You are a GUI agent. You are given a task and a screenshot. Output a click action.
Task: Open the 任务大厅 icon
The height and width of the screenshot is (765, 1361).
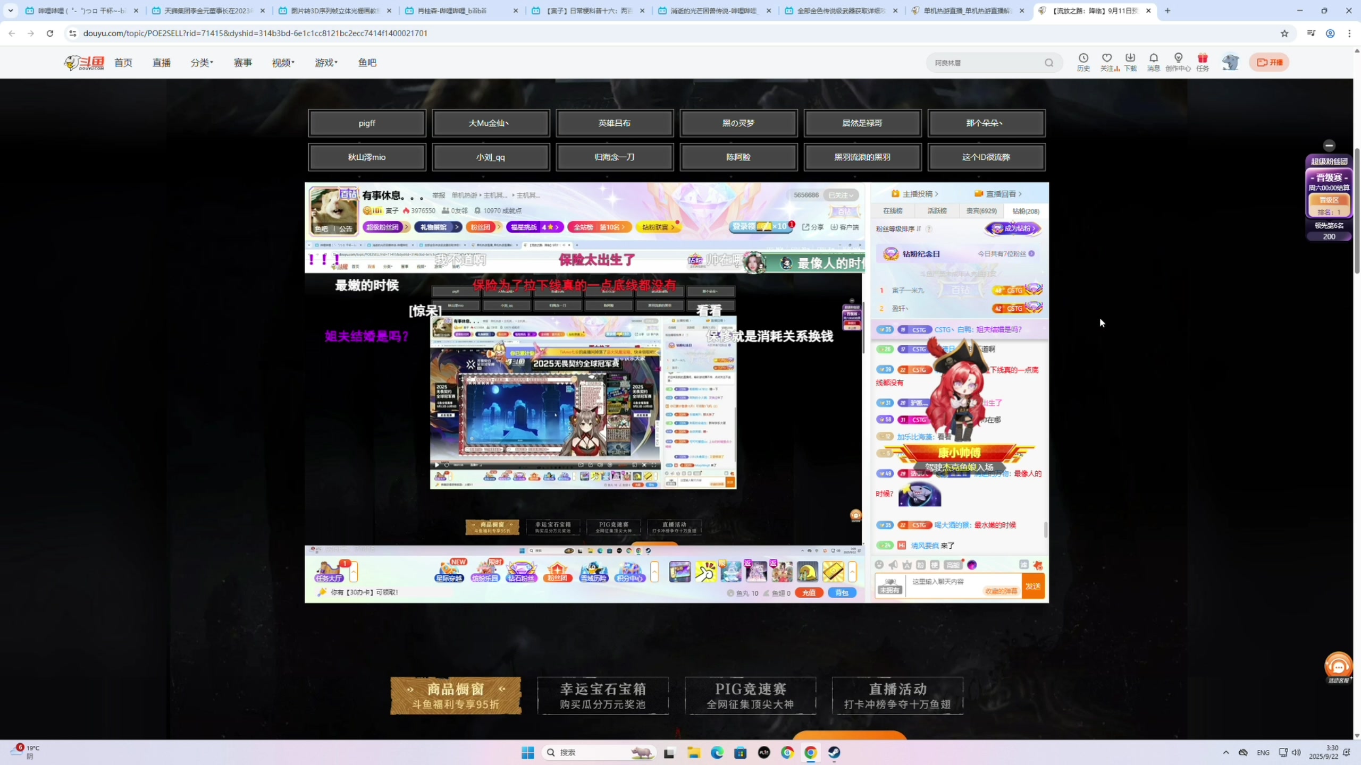329,572
